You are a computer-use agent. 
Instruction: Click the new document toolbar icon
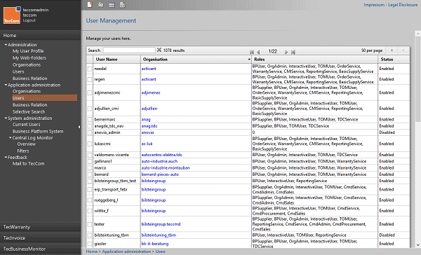pyautogui.click(x=90, y=5)
